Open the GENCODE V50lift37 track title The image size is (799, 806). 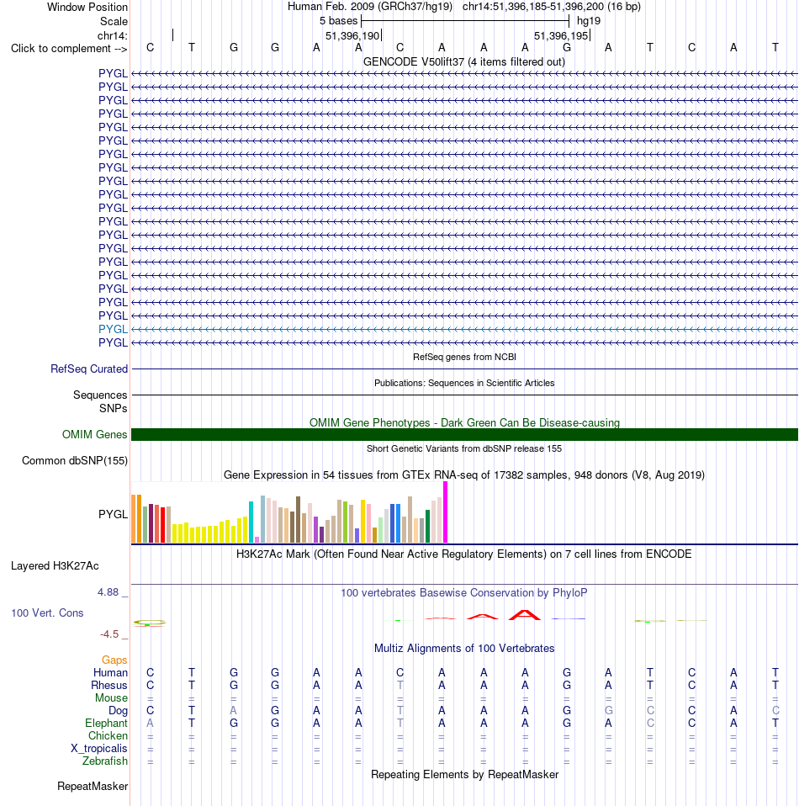(464, 61)
